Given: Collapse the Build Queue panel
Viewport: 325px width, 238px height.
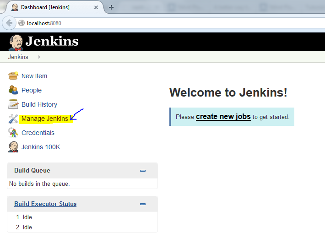Looking at the screenshot, I should (x=143, y=171).
